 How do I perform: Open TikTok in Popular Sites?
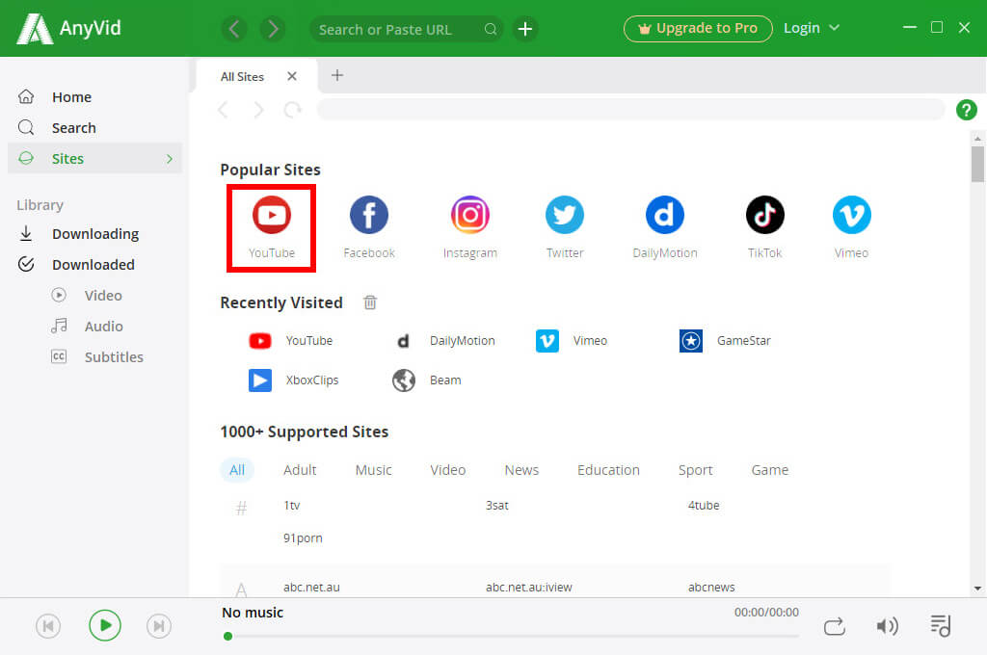764,227
